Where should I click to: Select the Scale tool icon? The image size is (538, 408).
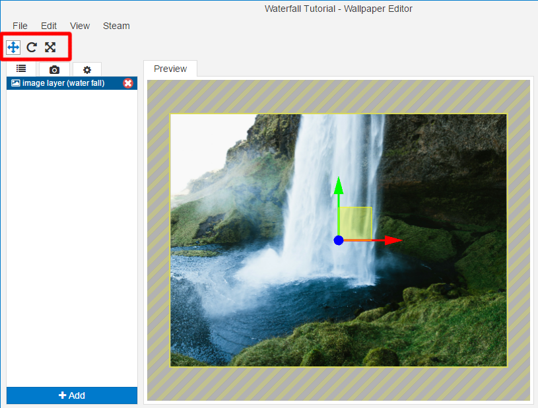click(50, 47)
